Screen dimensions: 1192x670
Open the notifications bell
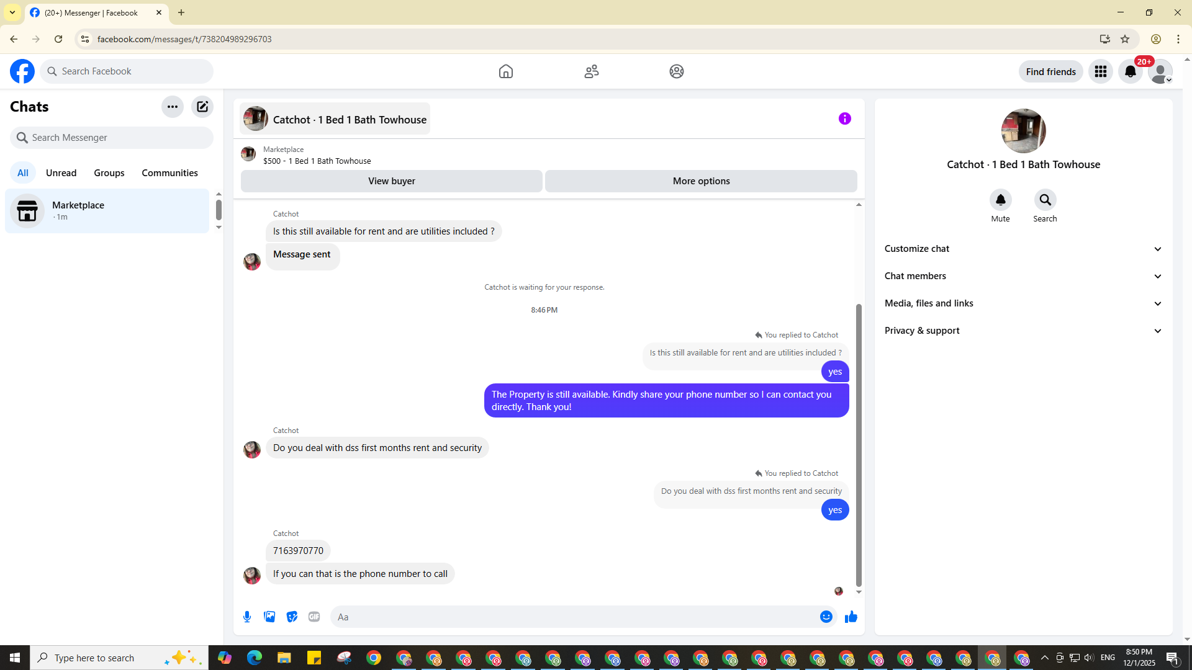pyautogui.click(x=1131, y=71)
